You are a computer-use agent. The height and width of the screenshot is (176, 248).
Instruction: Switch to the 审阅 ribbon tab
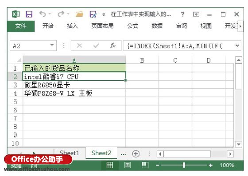pos(182,26)
